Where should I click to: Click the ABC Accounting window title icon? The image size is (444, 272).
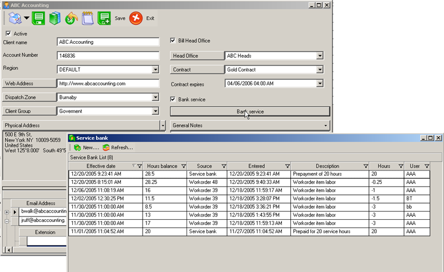pos(6,5)
